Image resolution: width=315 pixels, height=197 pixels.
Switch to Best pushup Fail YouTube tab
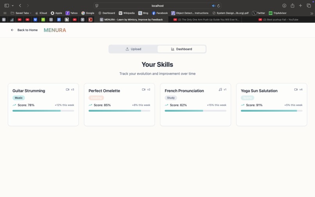point(278,20)
